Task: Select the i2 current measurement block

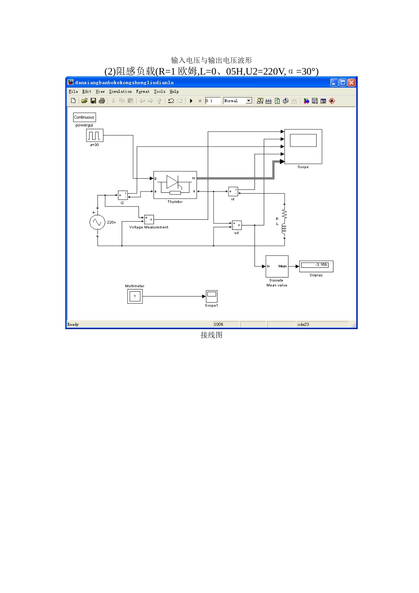Action: [123, 195]
